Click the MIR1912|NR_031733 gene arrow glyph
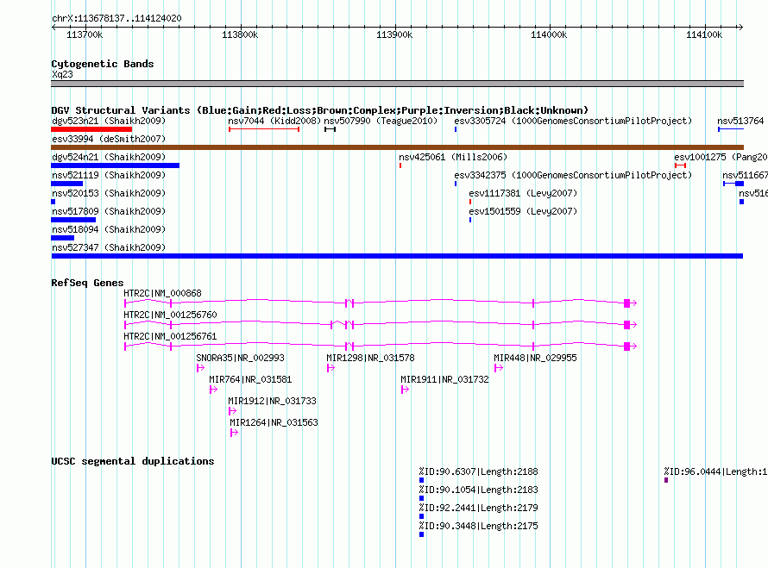768x568 pixels. point(233,411)
